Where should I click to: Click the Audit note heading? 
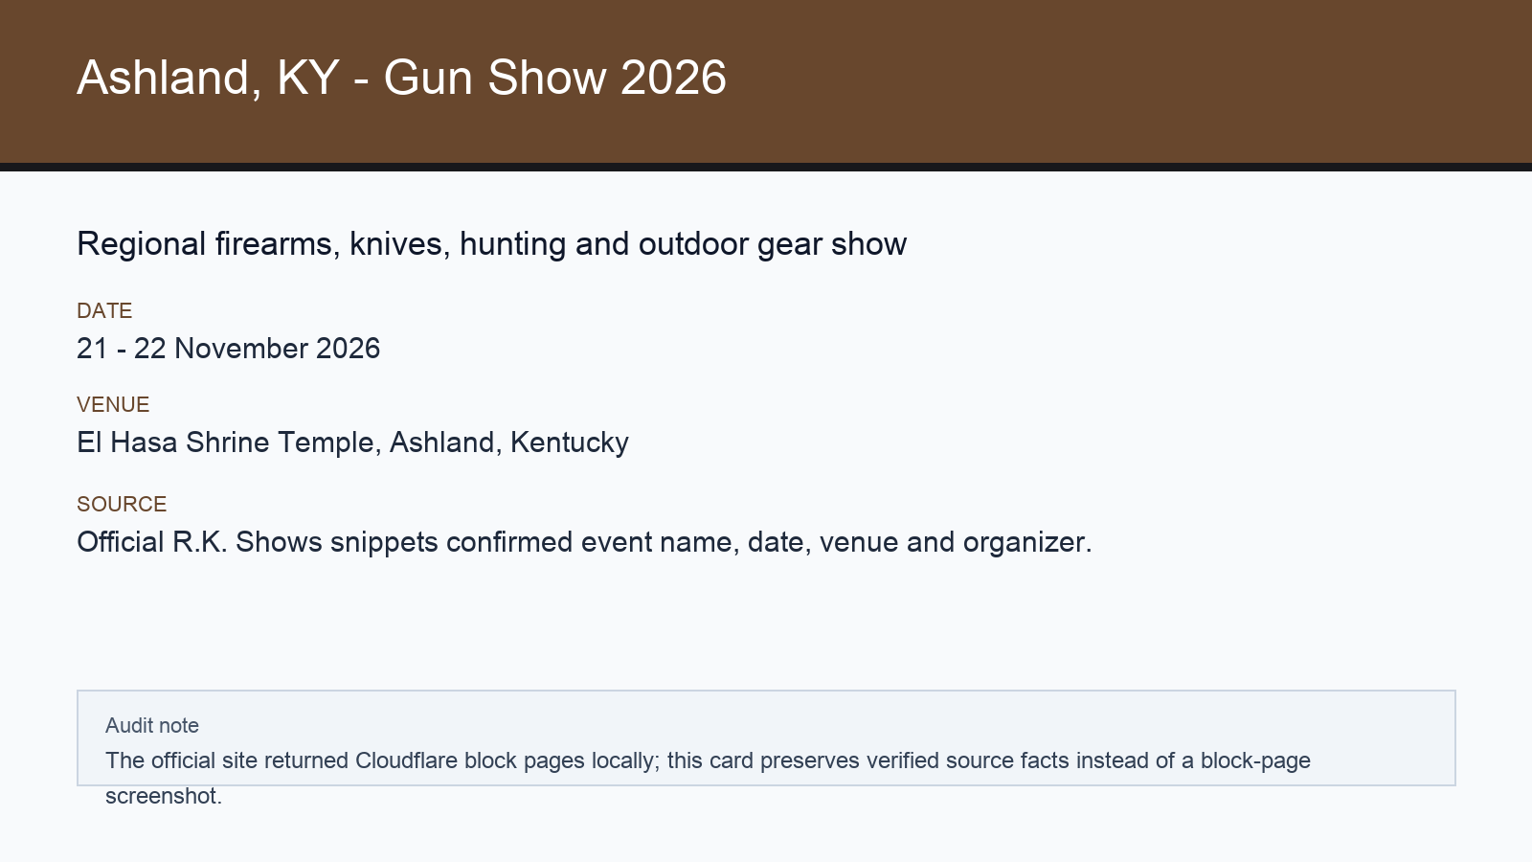[152, 725]
